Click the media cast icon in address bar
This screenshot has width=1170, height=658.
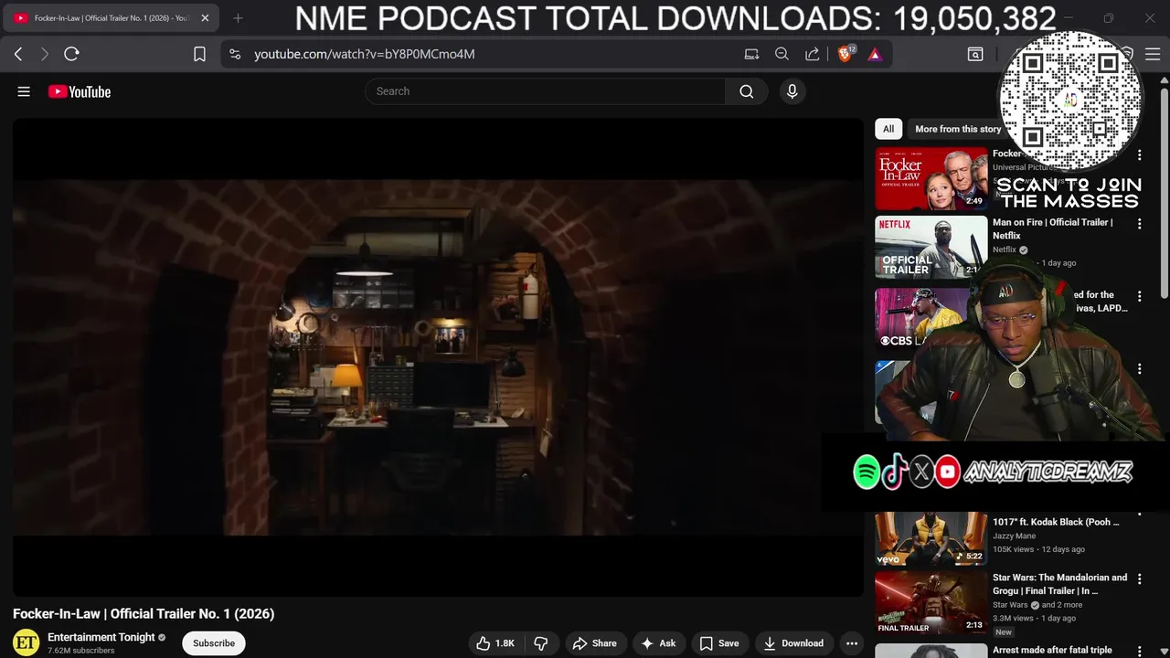(x=751, y=54)
